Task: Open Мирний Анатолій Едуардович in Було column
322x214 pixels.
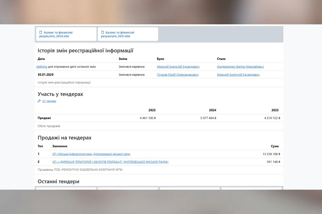Action: pos(178,67)
